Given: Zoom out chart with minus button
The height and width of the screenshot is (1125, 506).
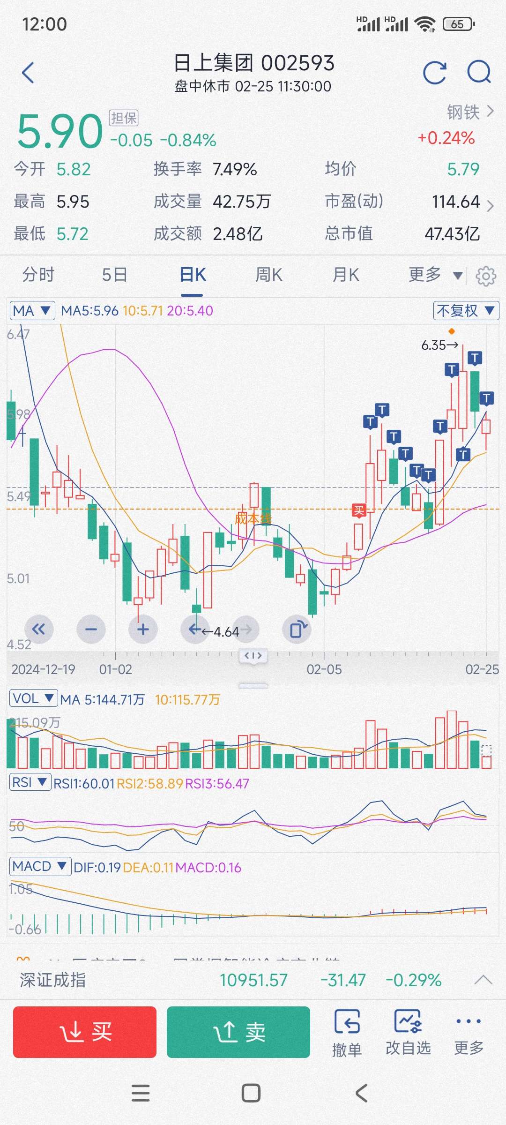Looking at the screenshot, I should (x=91, y=629).
